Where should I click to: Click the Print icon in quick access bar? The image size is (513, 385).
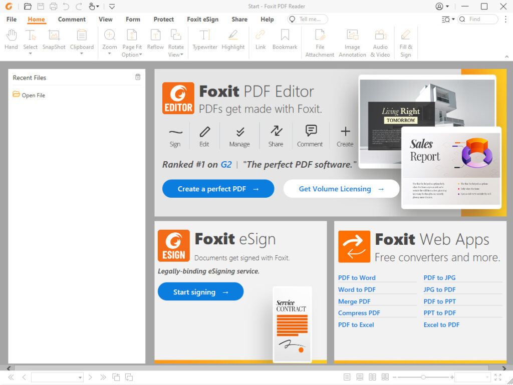tap(53, 6)
